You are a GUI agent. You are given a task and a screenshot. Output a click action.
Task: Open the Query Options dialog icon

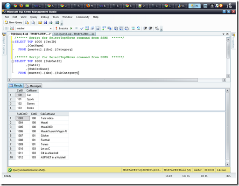(92, 28)
